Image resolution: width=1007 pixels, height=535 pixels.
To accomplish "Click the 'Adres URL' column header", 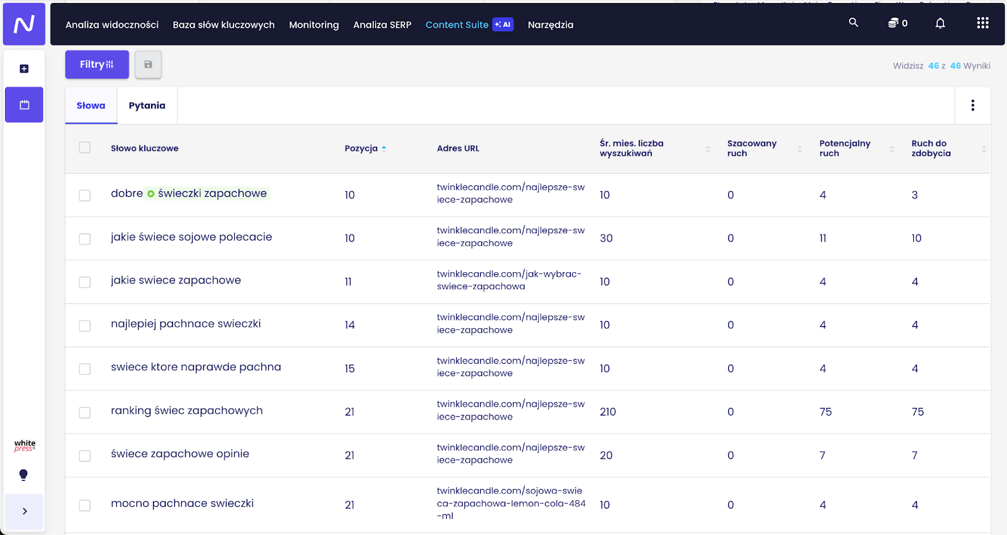I will pyautogui.click(x=458, y=148).
